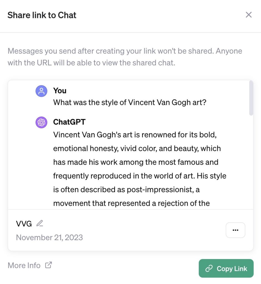Image resolution: width=261 pixels, height=284 pixels.
Task: Click the ChatGPT logo avatar
Action: click(41, 122)
